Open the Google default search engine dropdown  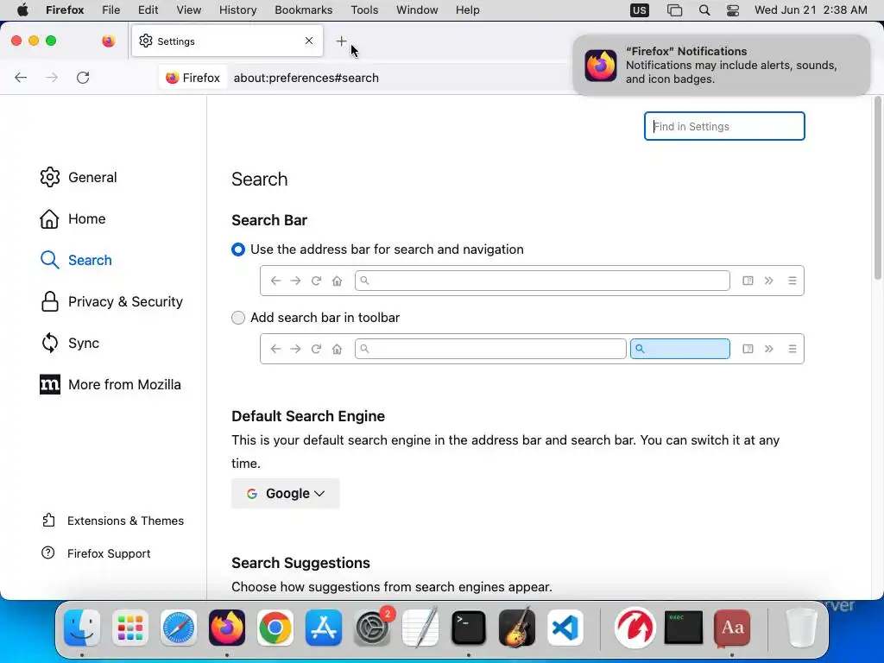[285, 493]
